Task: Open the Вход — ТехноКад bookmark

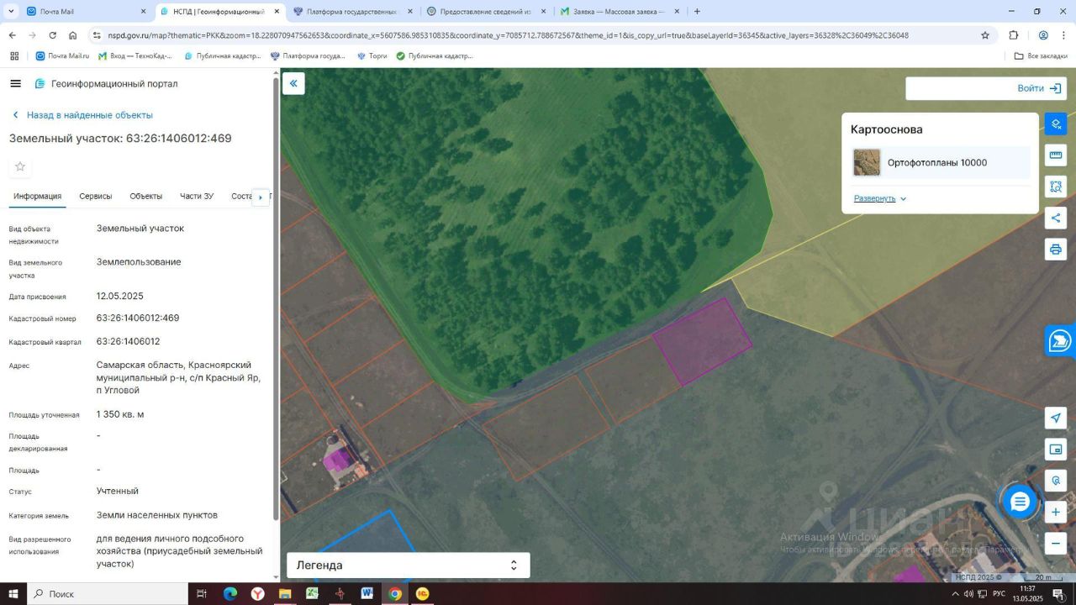Action: point(135,56)
